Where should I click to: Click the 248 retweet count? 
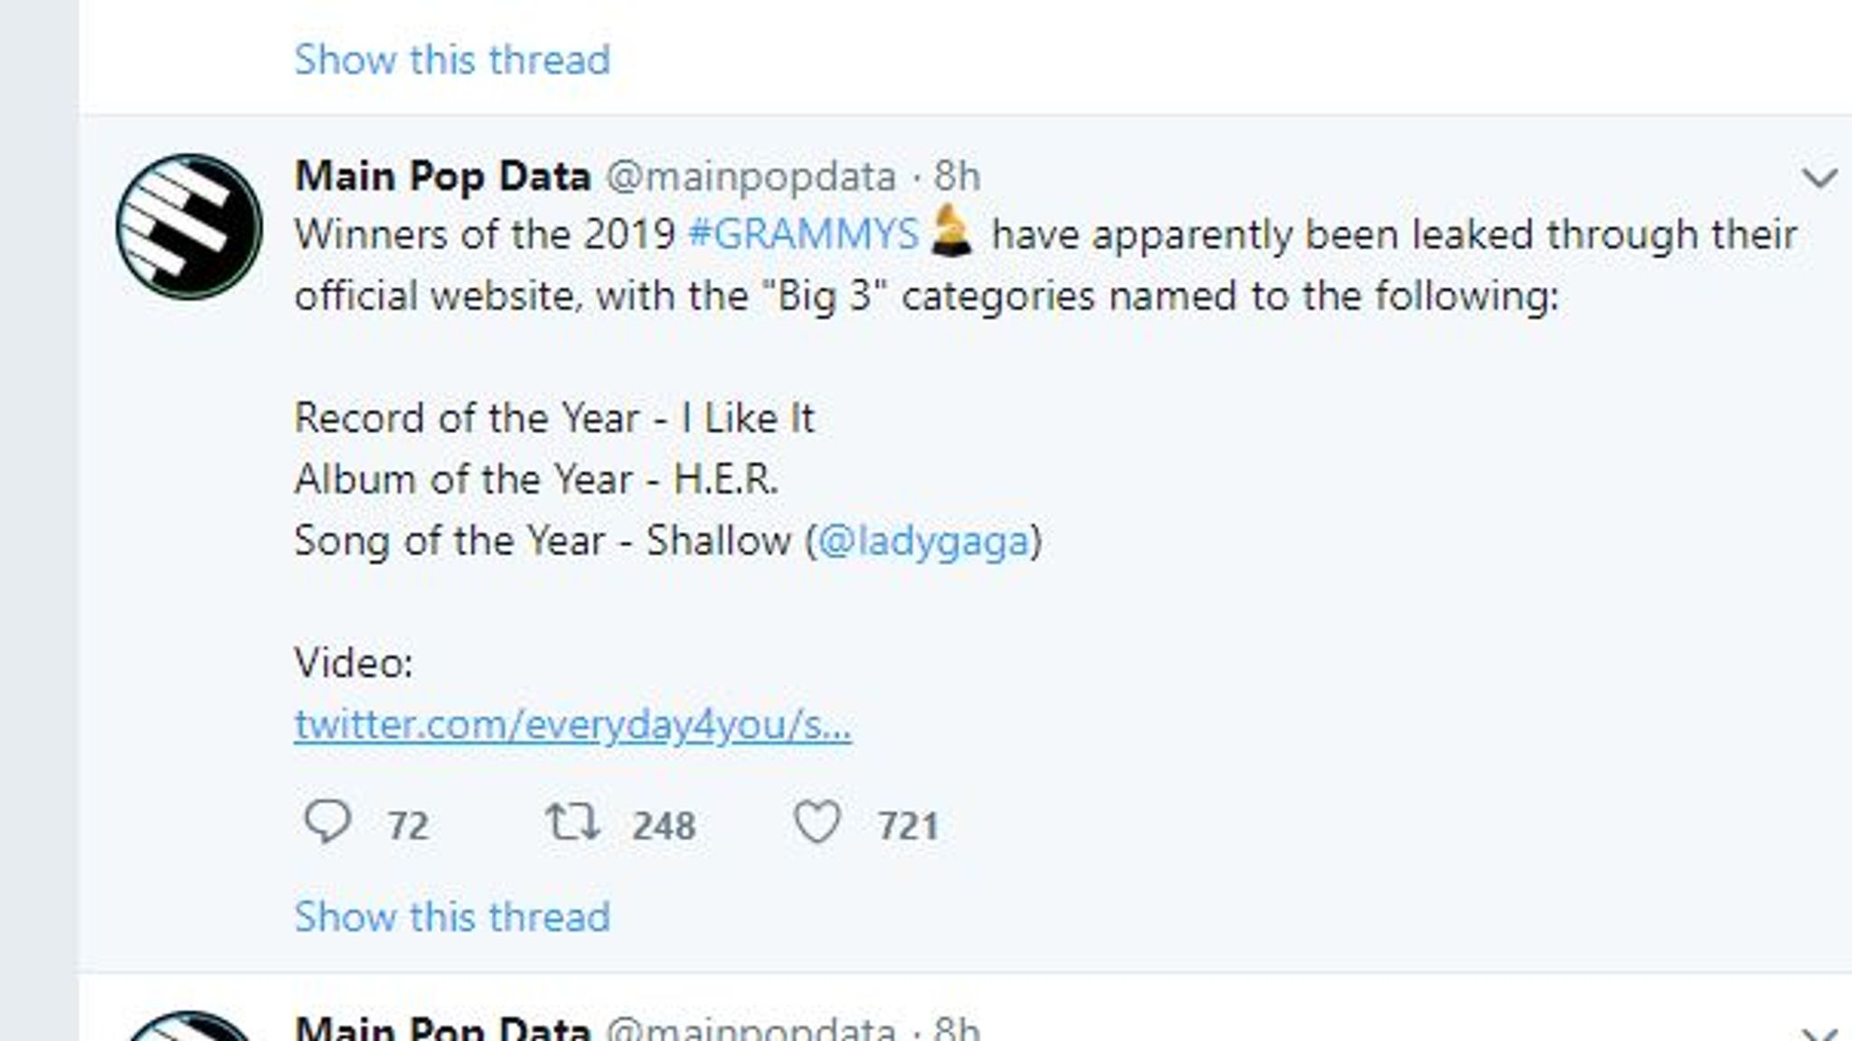pos(664,826)
